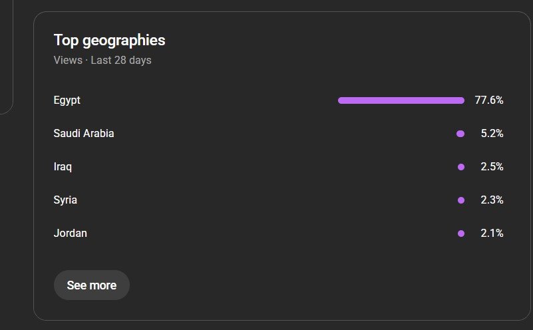Click the purple dot beside 2.1%

[461, 234]
